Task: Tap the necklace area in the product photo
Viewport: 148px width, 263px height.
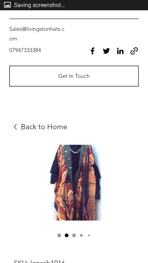Action: pyautogui.click(x=75, y=150)
